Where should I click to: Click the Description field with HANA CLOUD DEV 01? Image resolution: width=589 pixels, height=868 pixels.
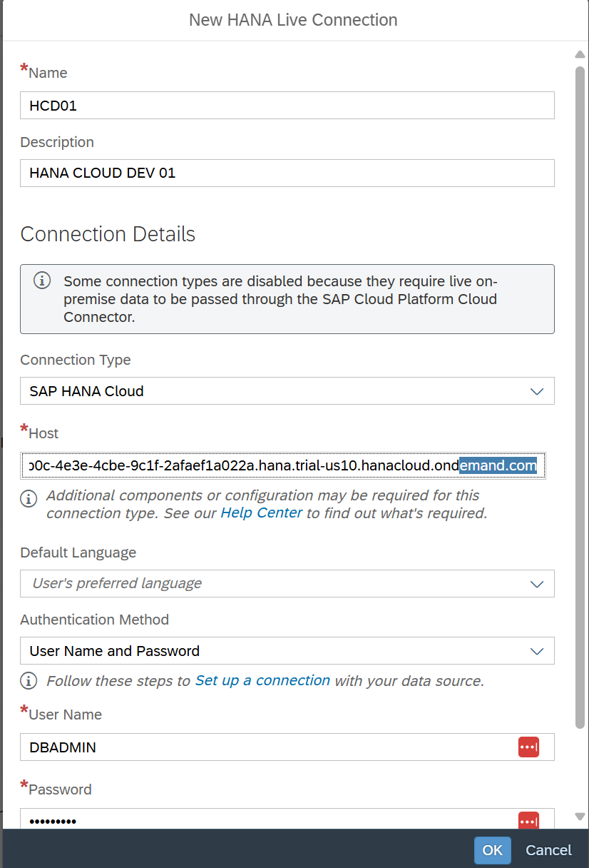click(287, 173)
